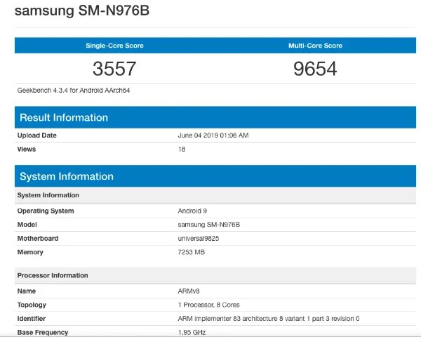The height and width of the screenshot is (337, 421).
Task: Click the single-core score 3557
Action: point(114,69)
